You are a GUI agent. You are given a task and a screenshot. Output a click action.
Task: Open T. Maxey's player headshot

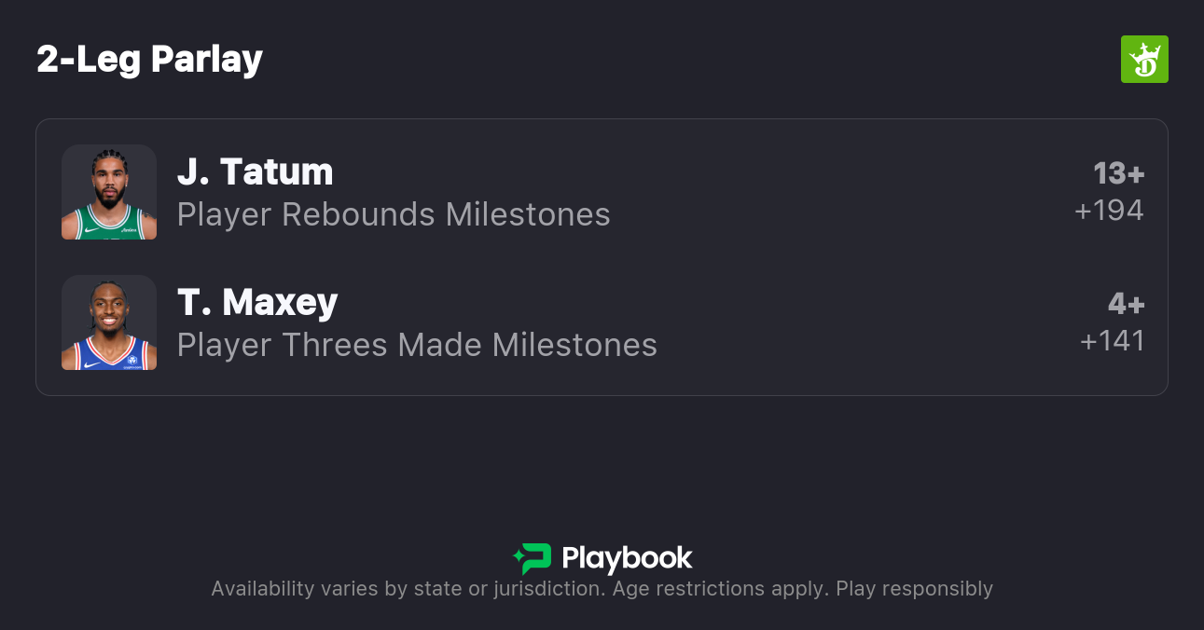(109, 322)
